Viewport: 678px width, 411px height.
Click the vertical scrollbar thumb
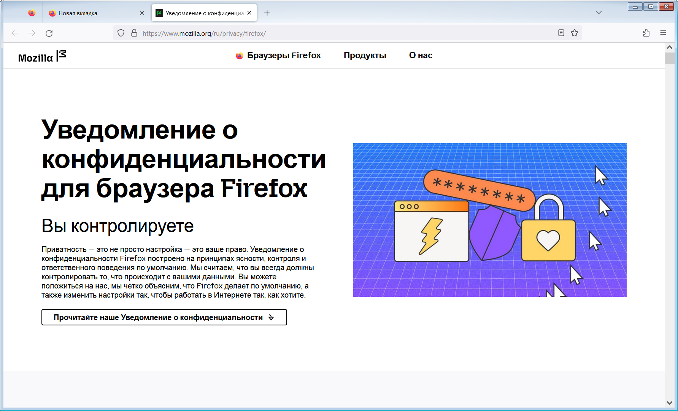670,58
